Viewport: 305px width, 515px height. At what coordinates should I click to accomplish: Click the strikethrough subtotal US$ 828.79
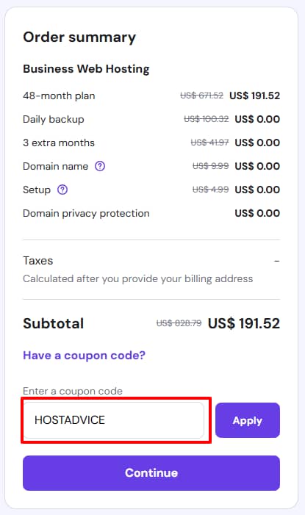pyautogui.click(x=179, y=323)
